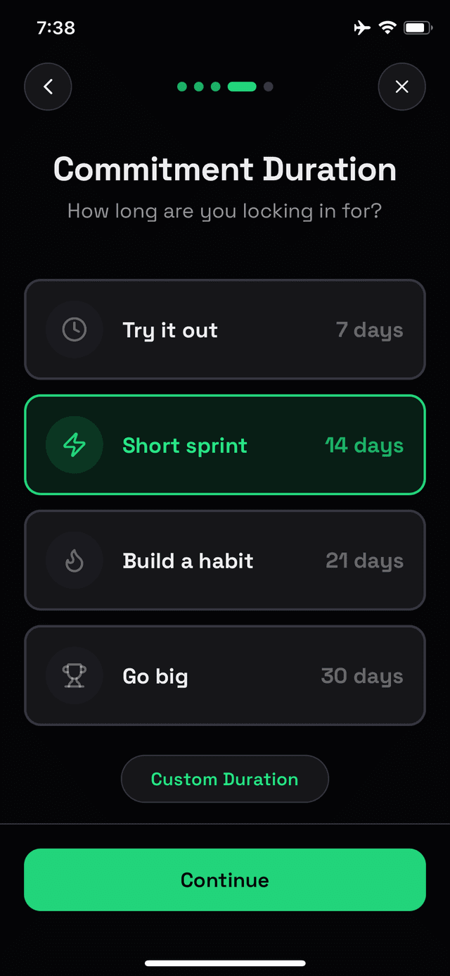Click the trophy icon on Go big

click(x=74, y=675)
